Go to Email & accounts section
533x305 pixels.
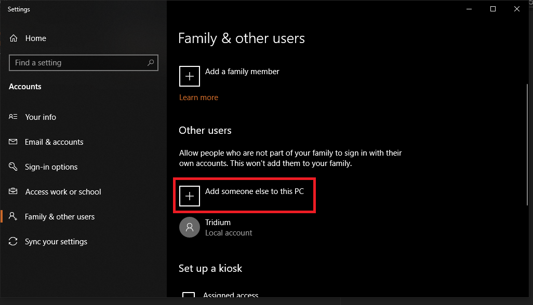click(x=54, y=142)
